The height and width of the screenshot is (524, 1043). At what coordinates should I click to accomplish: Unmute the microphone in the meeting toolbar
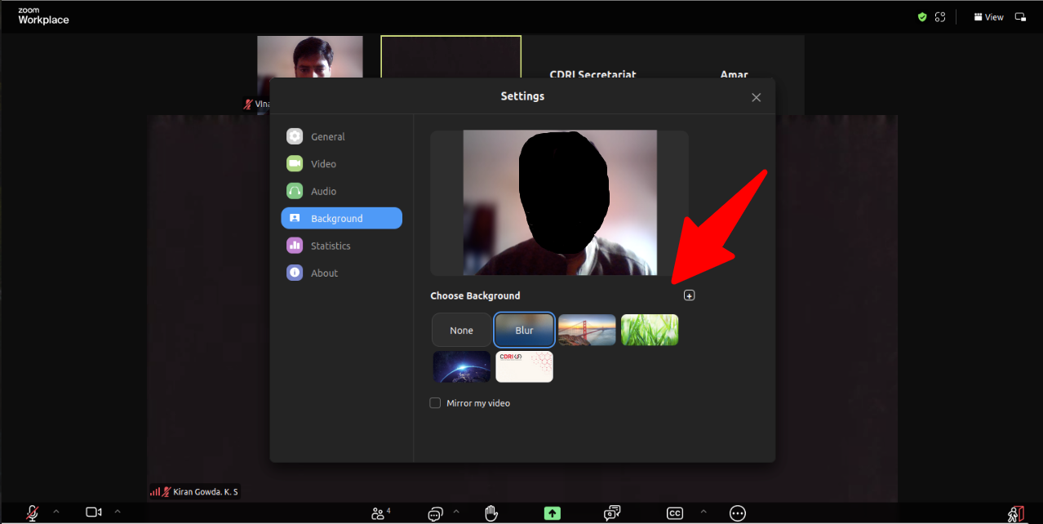tap(32, 513)
